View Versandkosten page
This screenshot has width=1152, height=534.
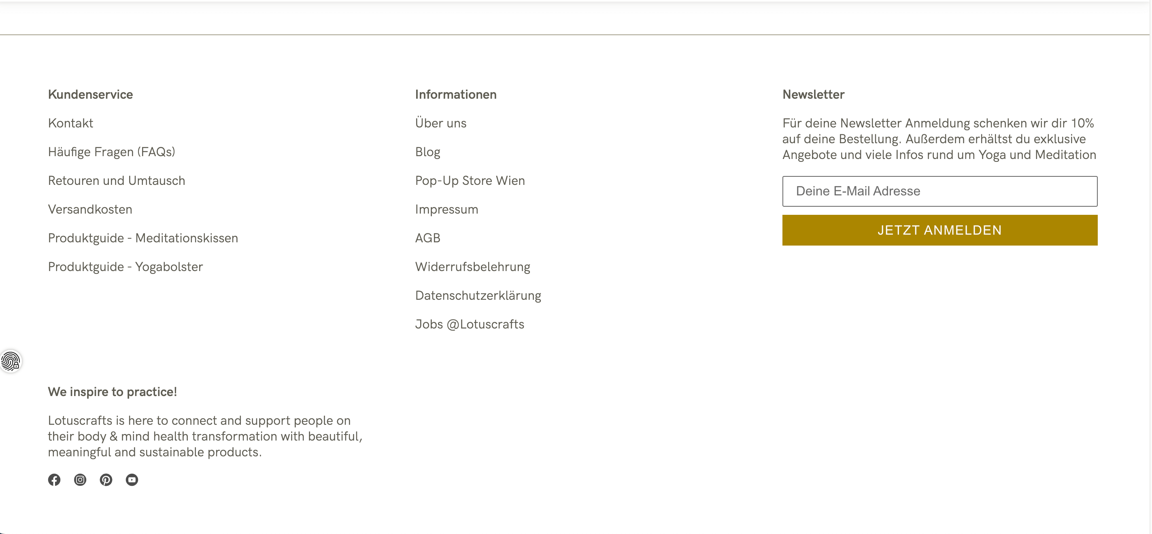(x=90, y=209)
